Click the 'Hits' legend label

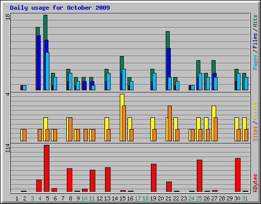[255, 21]
